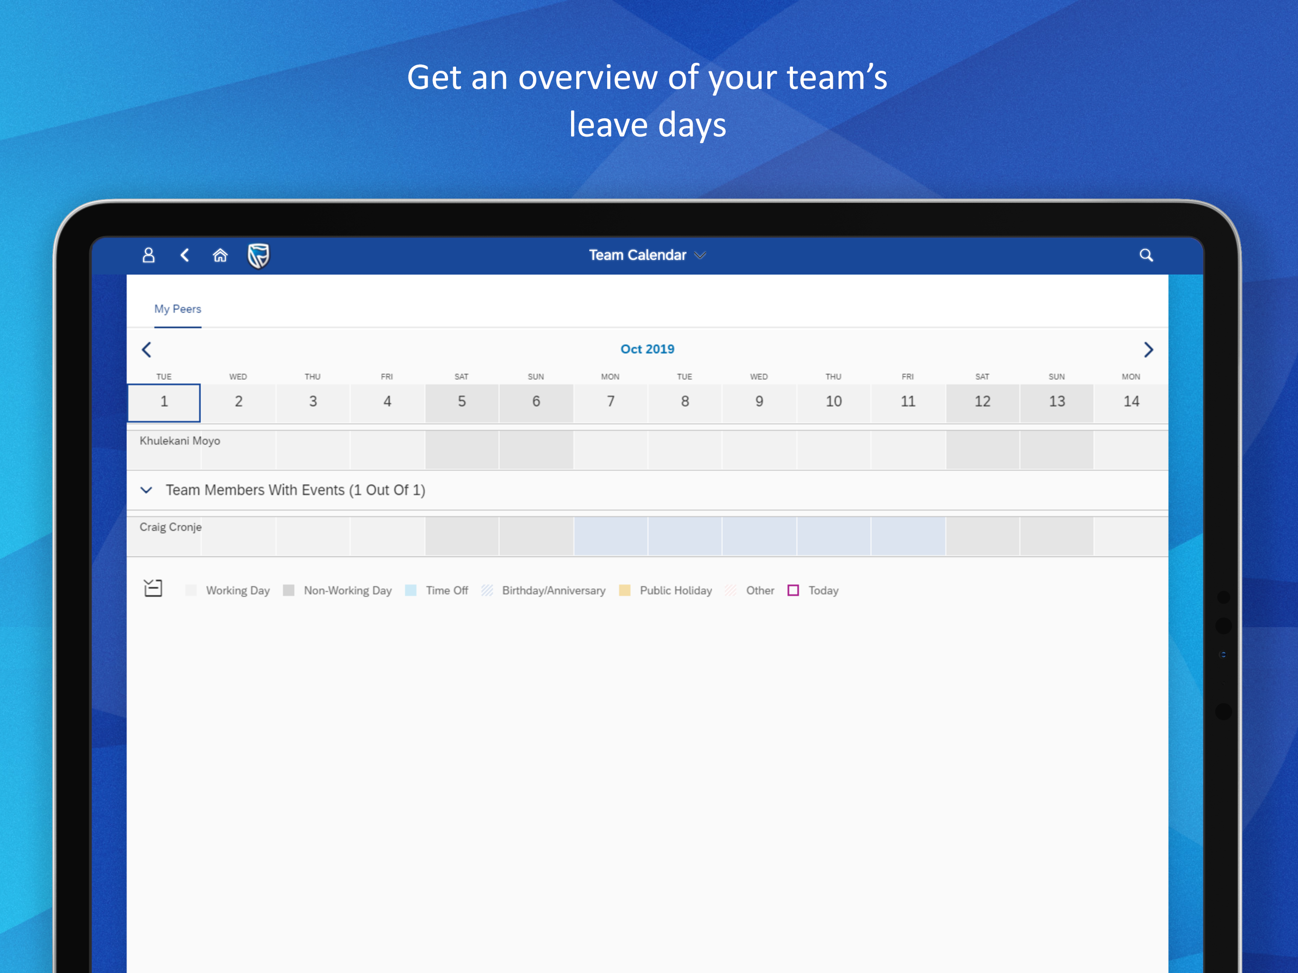Select Tuesday 1 in calendar
Screen dimensions: 1298x973
(164, 402)
